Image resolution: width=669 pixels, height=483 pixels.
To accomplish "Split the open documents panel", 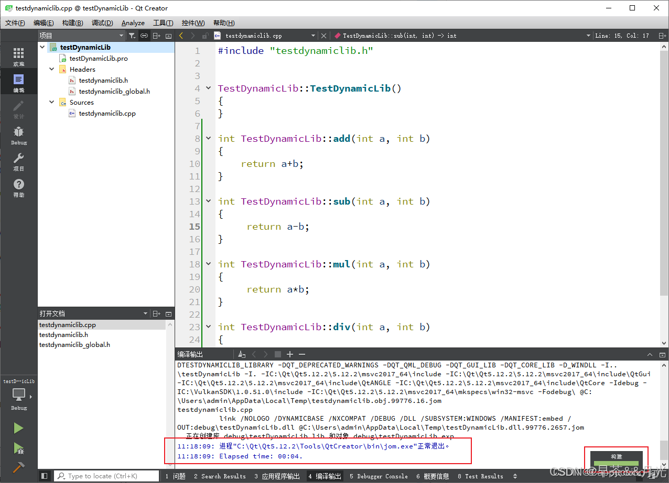I will tap(157, 313).
